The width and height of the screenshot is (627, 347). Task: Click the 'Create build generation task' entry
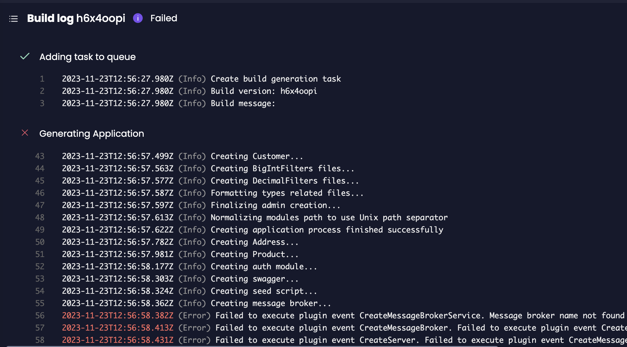(x=275, y=78)
